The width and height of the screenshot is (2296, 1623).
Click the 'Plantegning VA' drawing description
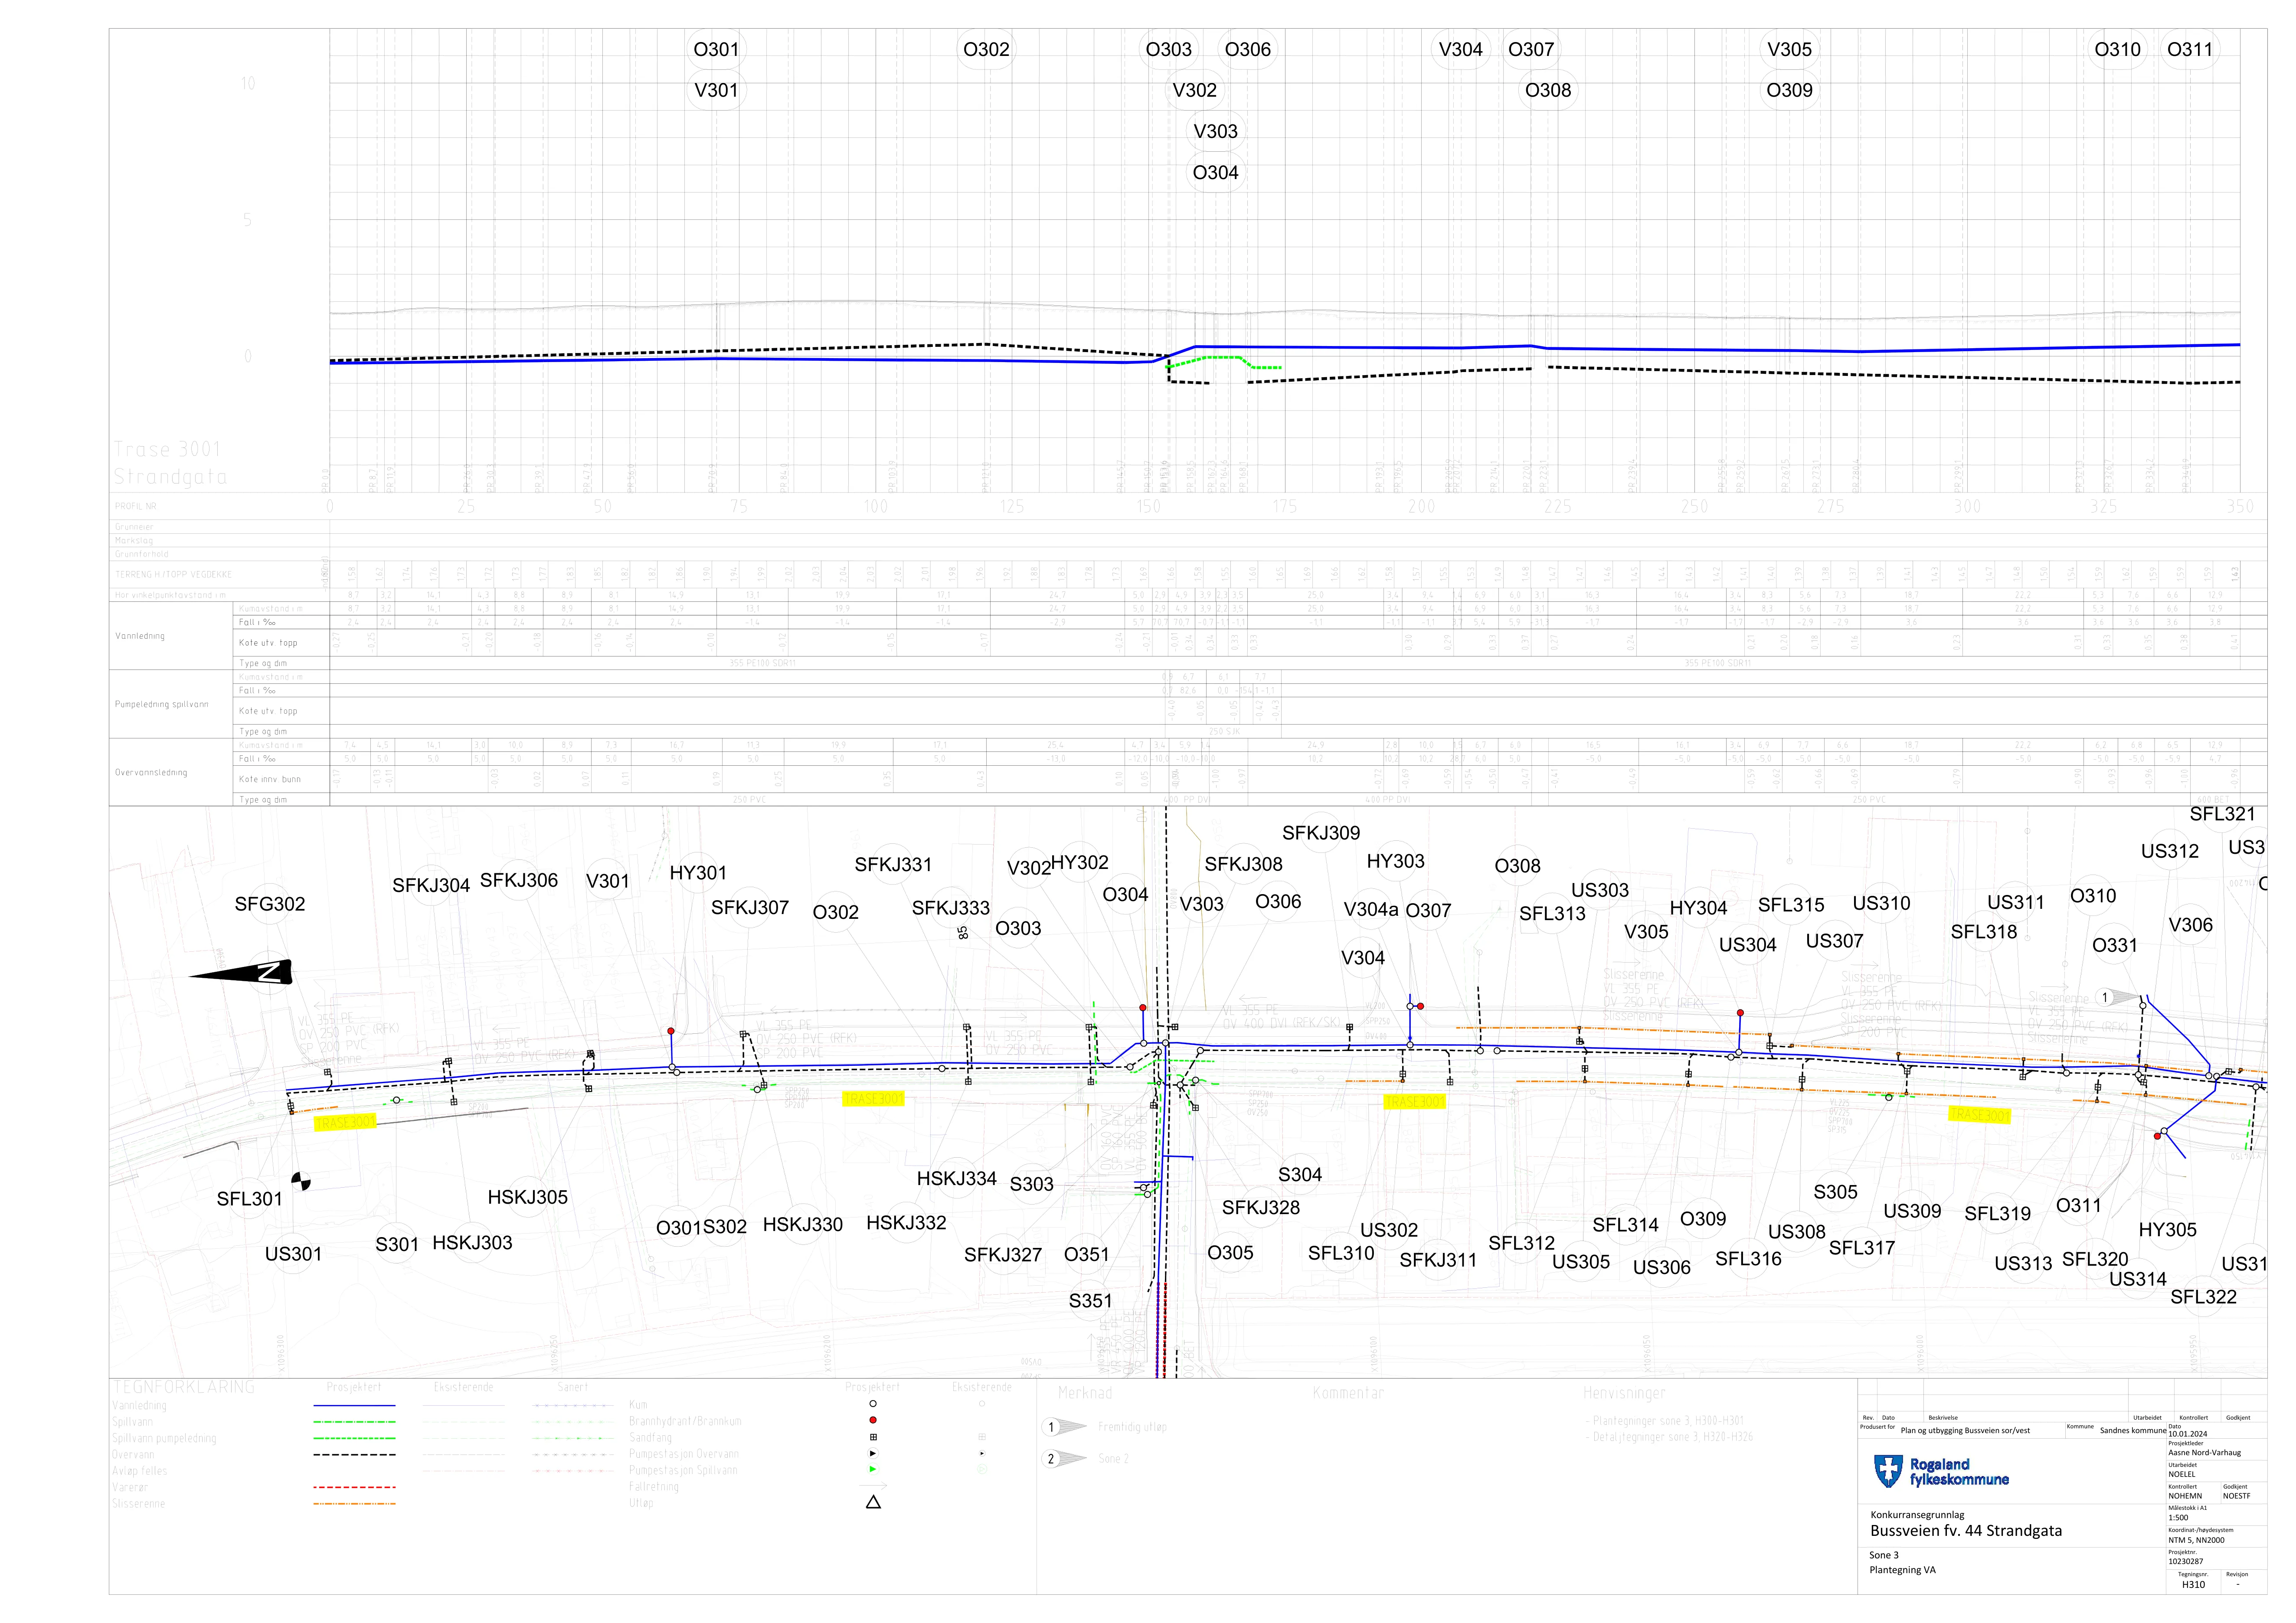click(x=1902, y=1570)
